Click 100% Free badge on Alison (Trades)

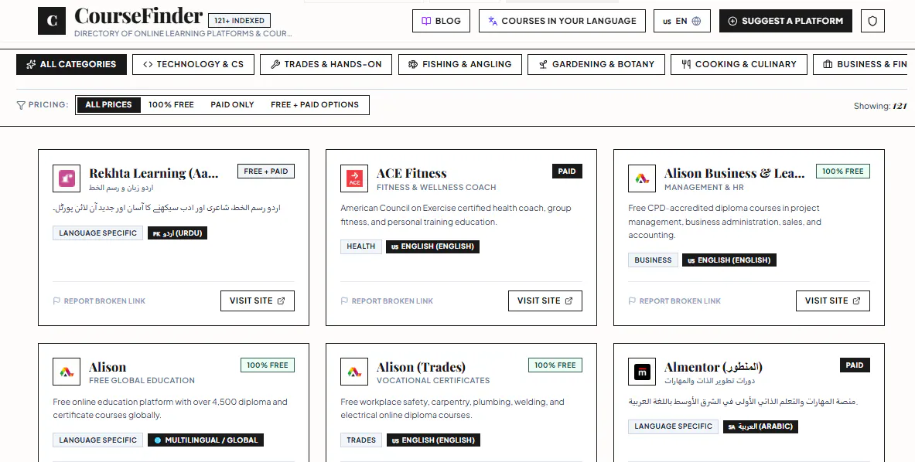coord(555,365)
